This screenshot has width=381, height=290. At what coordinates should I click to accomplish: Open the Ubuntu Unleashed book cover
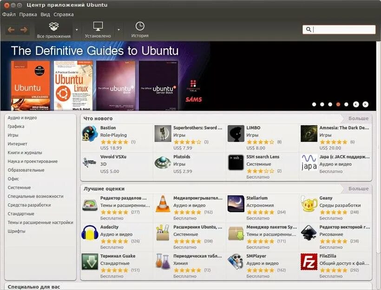(30, 86)
